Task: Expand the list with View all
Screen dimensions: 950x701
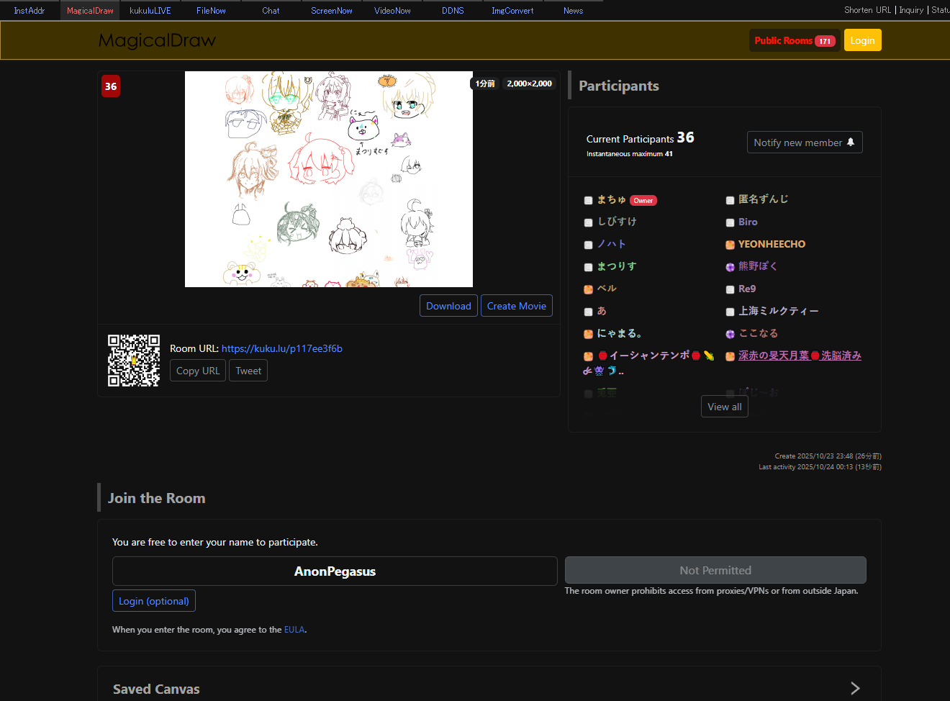Action: point(725,407)
